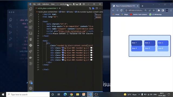Close the tut36_place-content.html tab
Image resolution: width=173 pixels, height=97 pixels.
(x=60, y=8)
